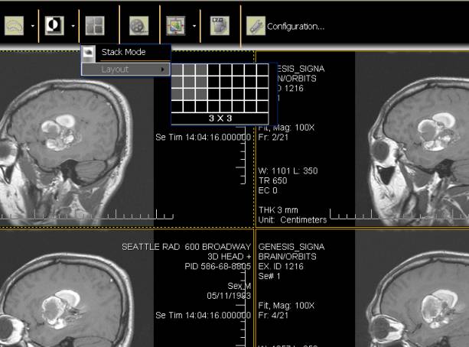Screen dimensions: 469x347
Task: Expand the dropdown arrow next to the invert contrast icon
Action: point(73,26)
